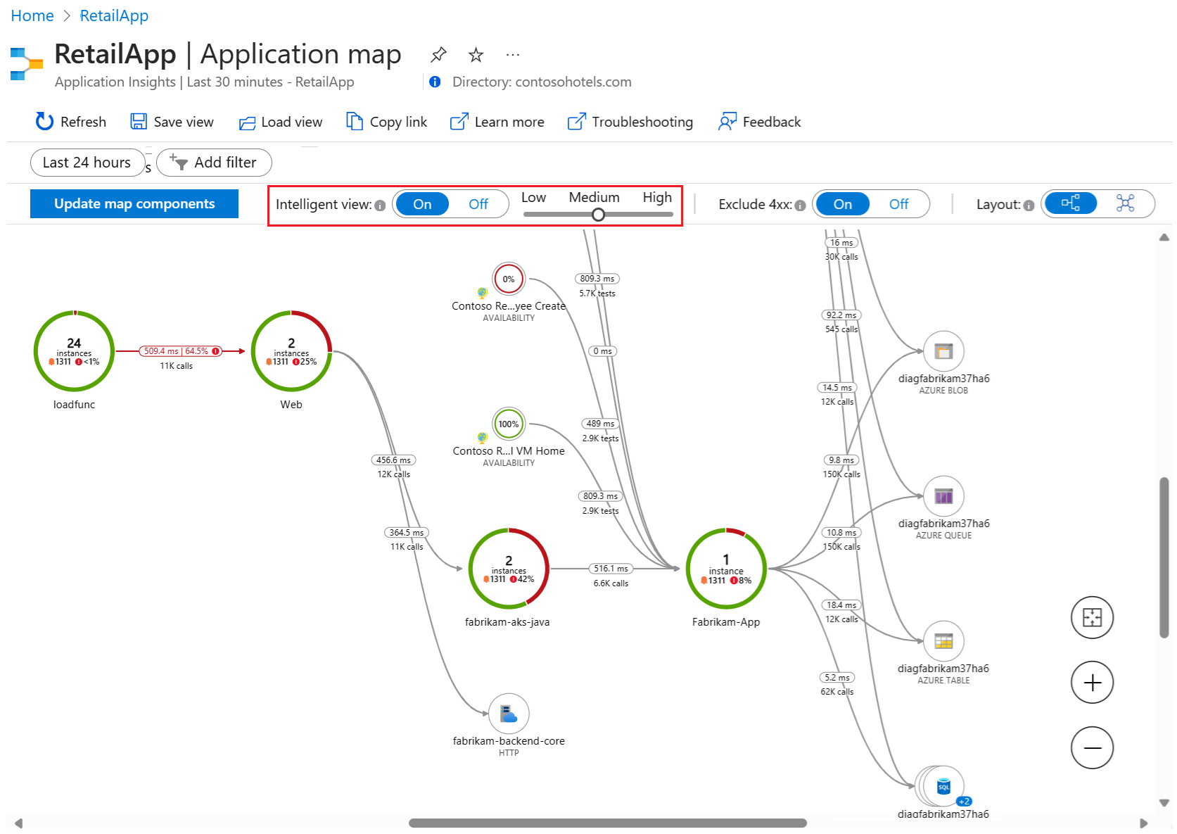Select the Azure Queue node icon
The width and height of the screenshot is (1177, 834).
[x=943, y=496]
